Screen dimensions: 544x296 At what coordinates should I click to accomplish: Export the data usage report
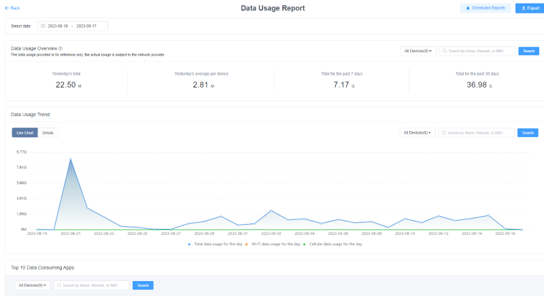[530, 8]
